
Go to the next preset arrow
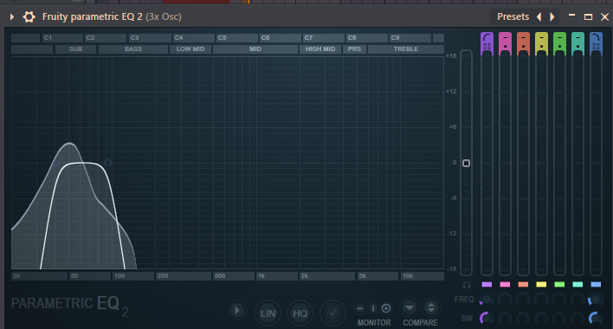(552, 16)
